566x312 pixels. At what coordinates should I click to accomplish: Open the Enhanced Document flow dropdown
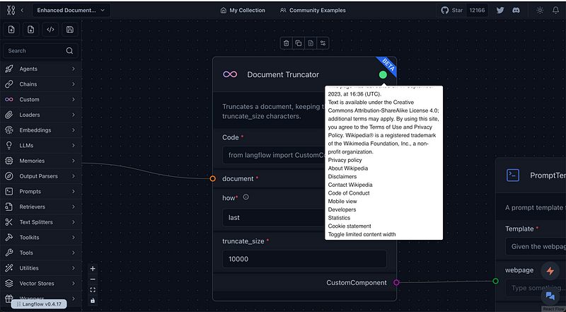(71, 11)
